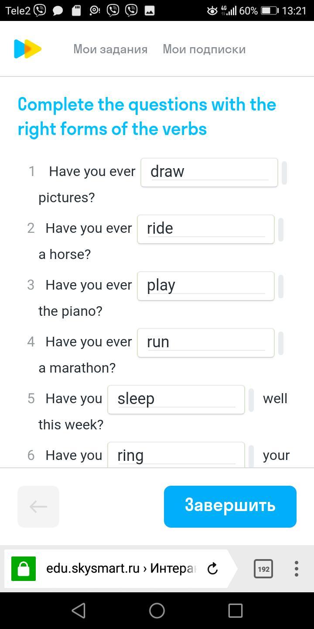Tap the Android back navigation button
Image resolution: width=314 pixels, height=629 pixels.
[78, 611]
